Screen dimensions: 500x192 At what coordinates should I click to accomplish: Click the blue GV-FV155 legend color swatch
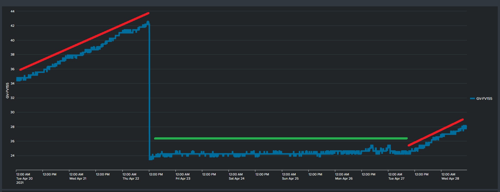[473, 99]
